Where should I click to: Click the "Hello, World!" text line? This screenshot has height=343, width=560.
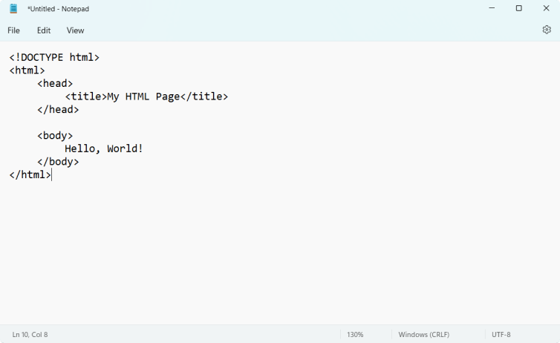point(104,148)
